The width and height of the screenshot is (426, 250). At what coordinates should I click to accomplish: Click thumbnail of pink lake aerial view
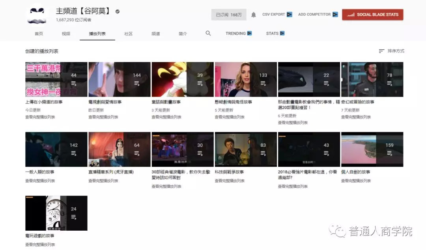pyautogui.click(x=372, y=149)
